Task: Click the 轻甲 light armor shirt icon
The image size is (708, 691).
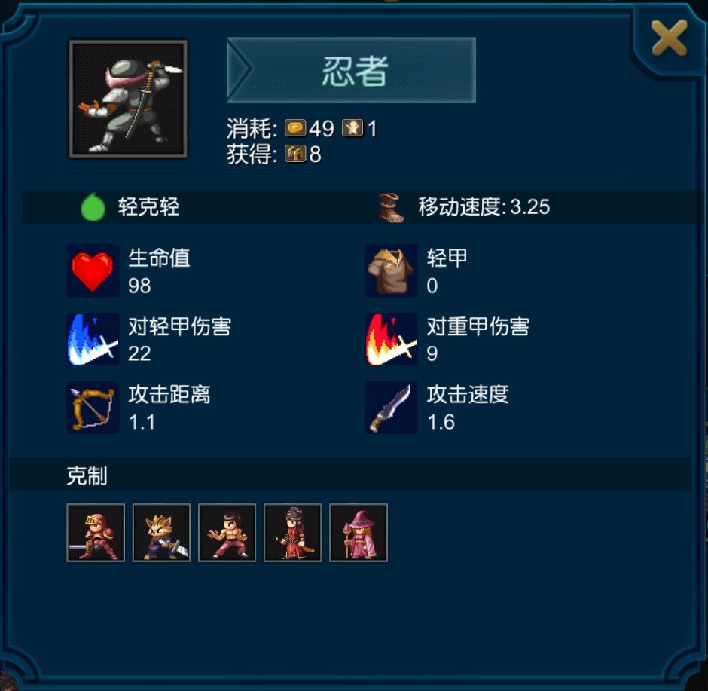Action: tap(392, 271)
